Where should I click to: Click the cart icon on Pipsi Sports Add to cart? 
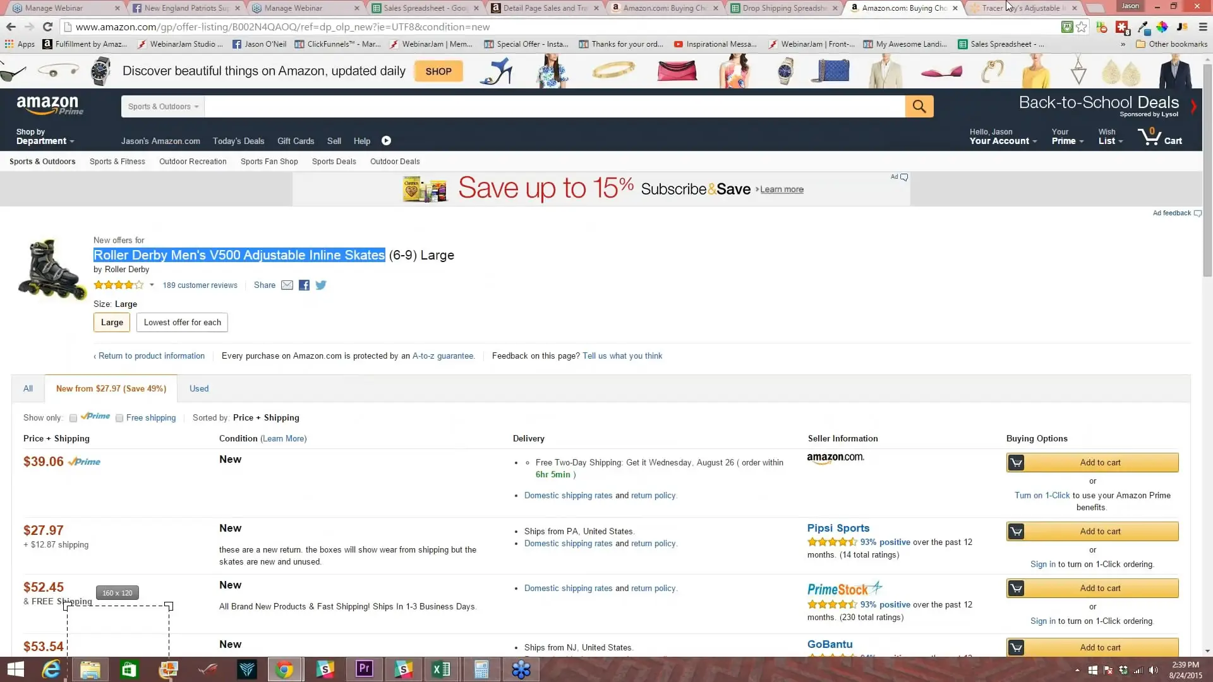(x=1016, y=532)
